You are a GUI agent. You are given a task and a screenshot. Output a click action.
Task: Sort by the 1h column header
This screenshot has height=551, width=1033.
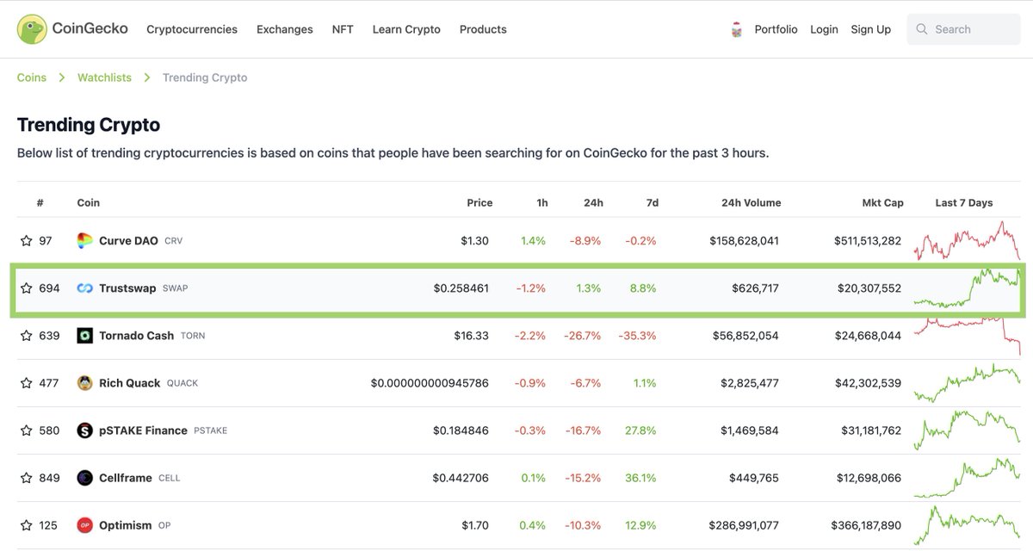click(542, 203)
